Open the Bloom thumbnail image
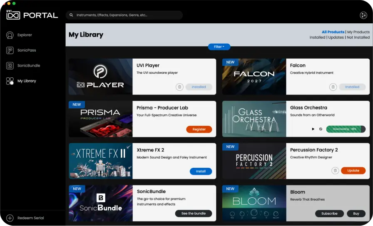 254,204
